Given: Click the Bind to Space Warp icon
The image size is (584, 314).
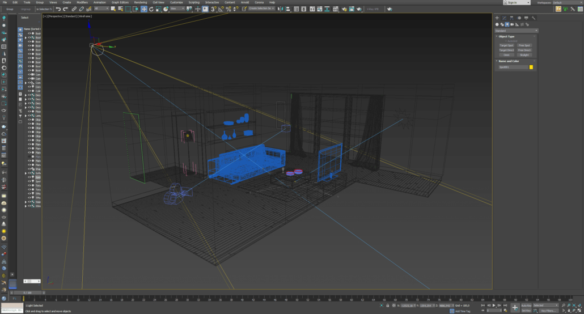Looking at the screenshot, I should click(x=88, y=9).
